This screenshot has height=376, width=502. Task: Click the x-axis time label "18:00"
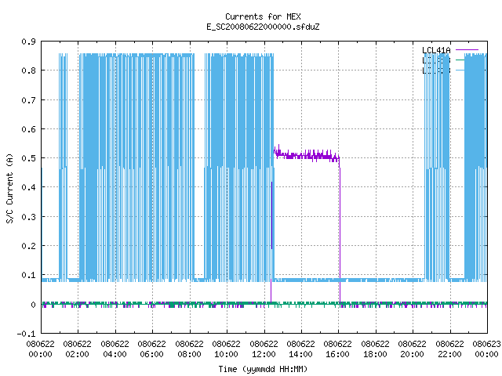[375, 354]
